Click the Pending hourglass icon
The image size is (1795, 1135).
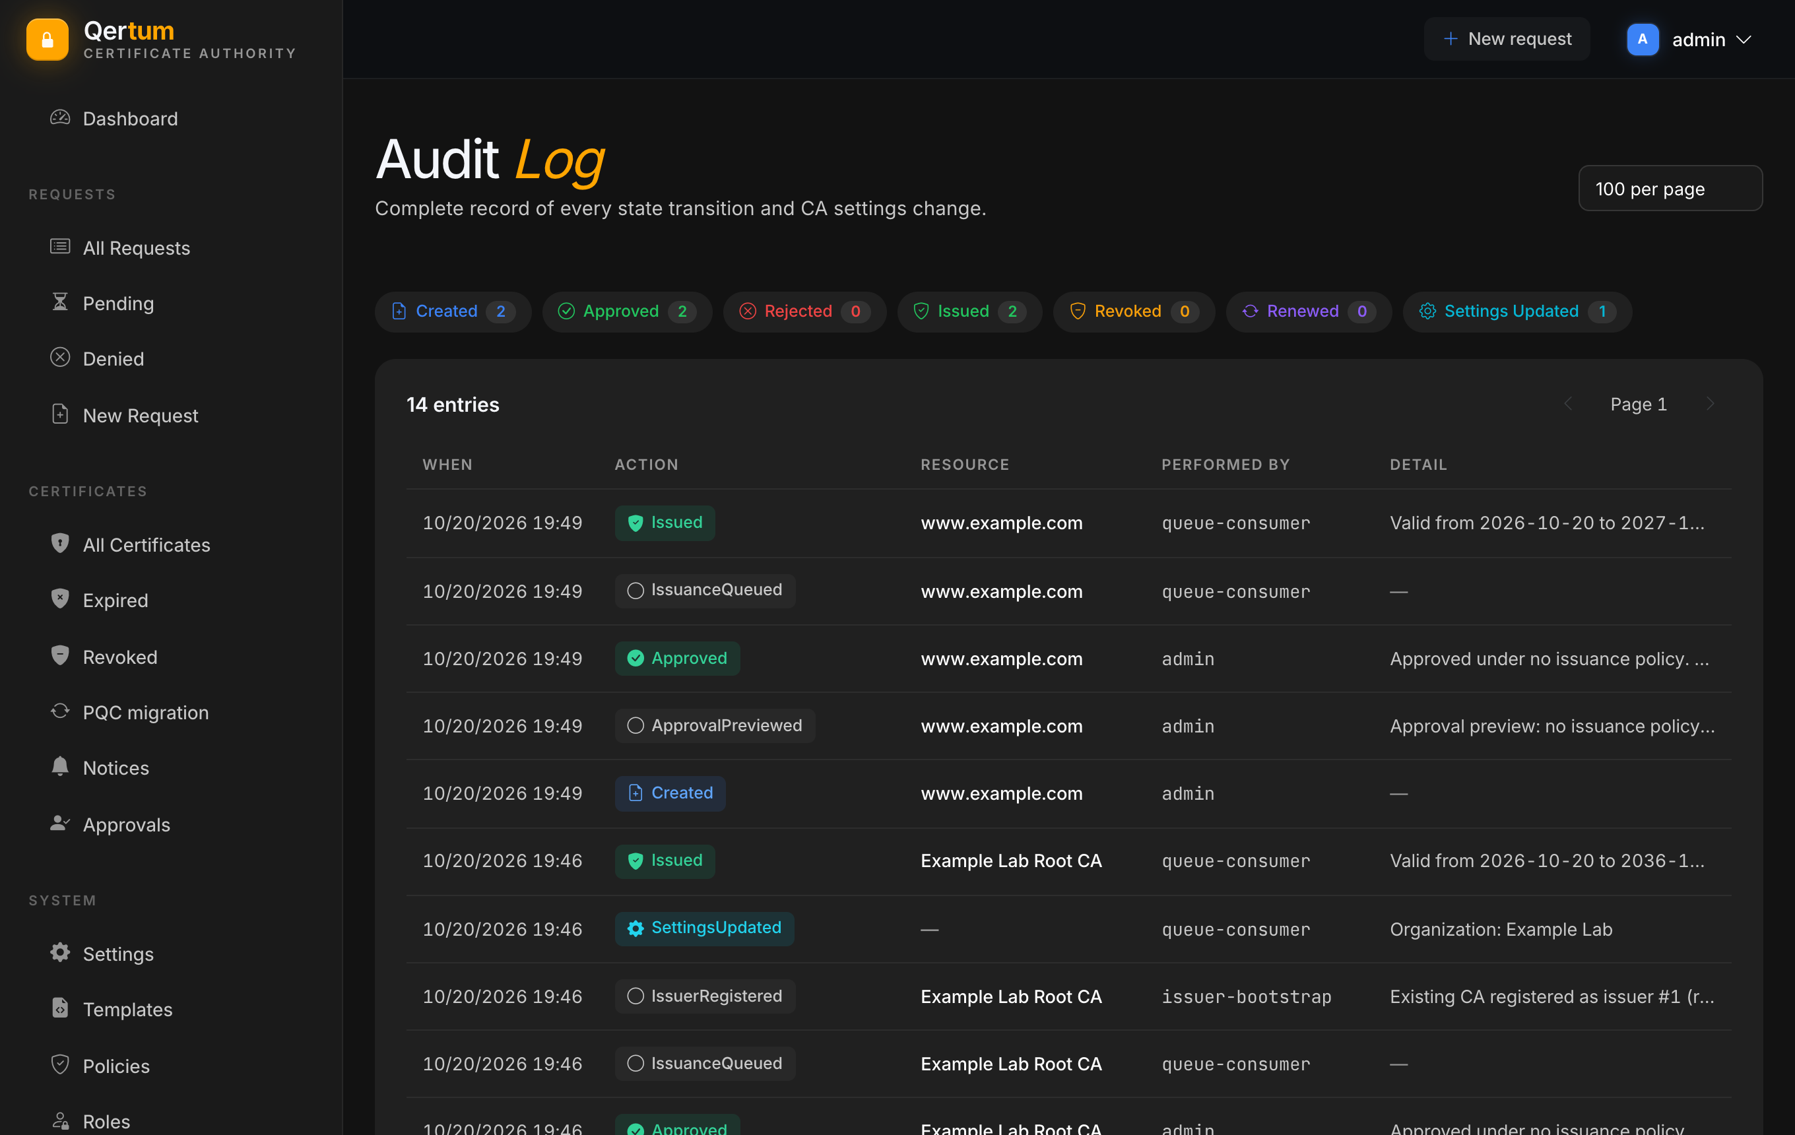(x=59, y=302)
